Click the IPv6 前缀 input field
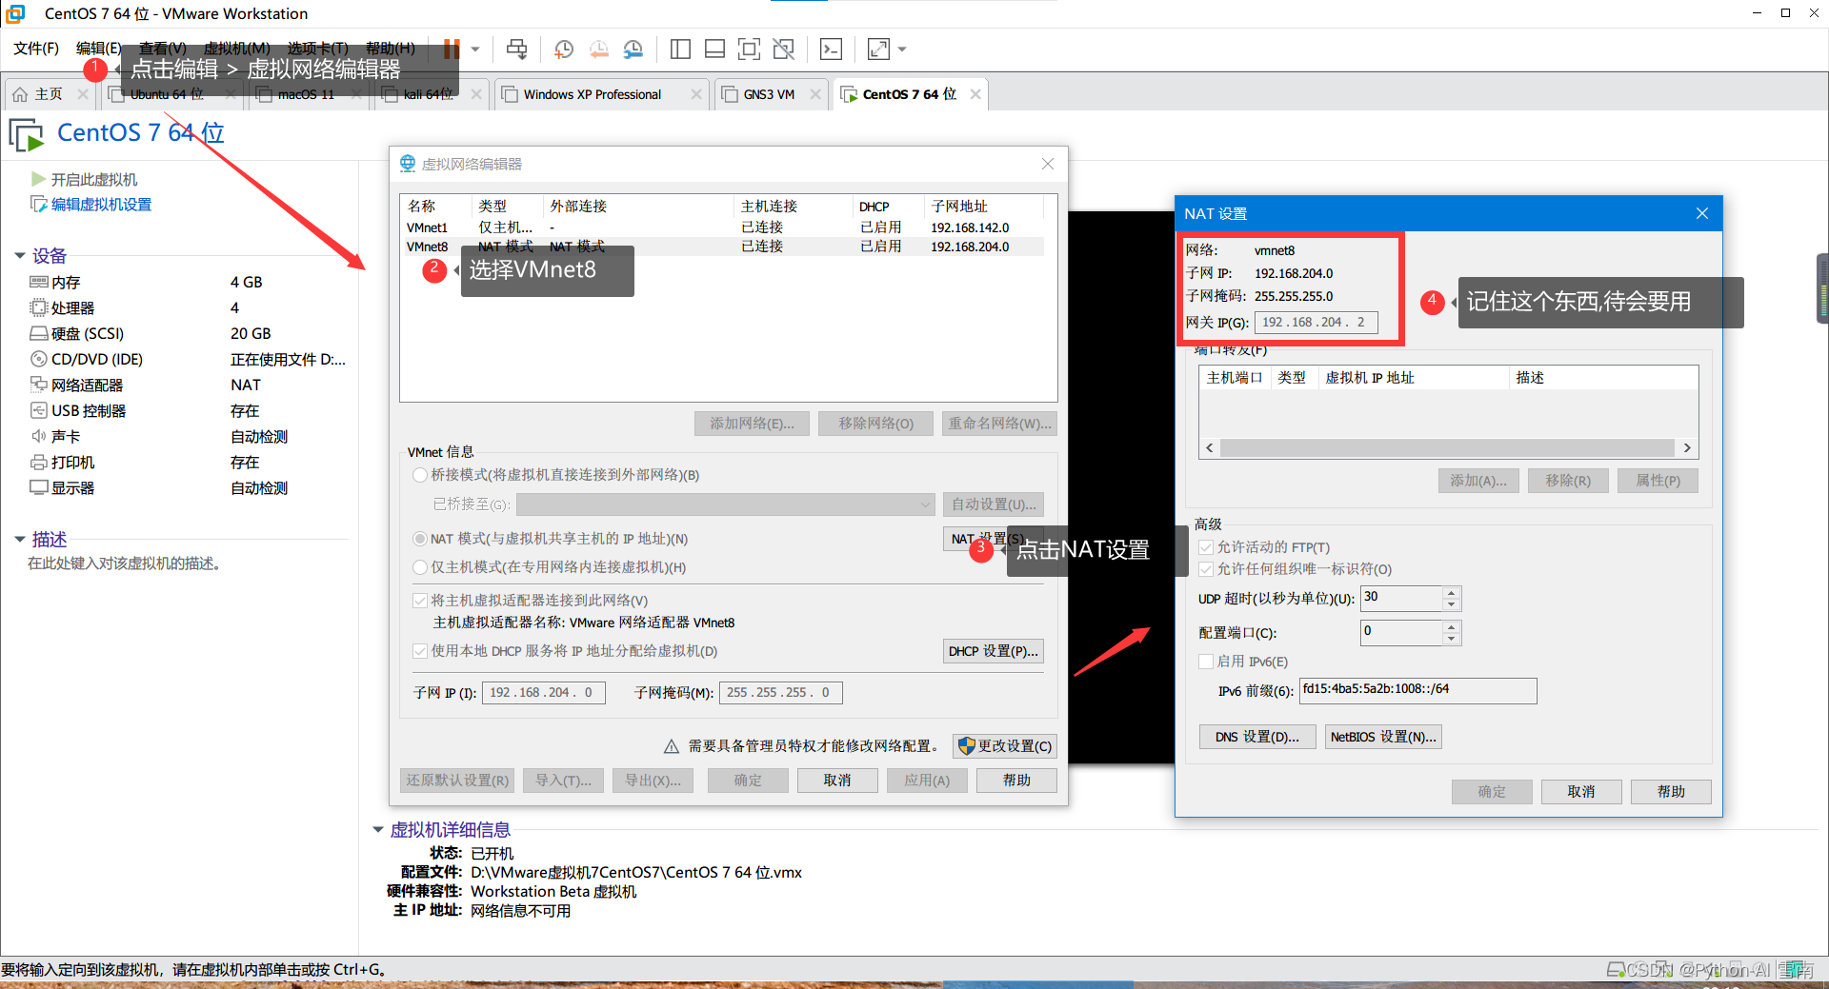 (1417, 690)
